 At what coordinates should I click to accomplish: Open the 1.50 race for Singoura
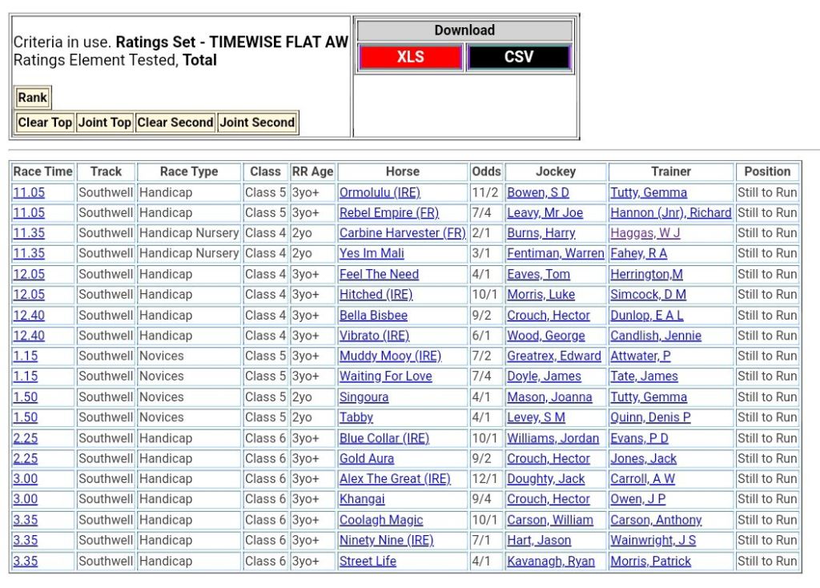tap(25, 397)
